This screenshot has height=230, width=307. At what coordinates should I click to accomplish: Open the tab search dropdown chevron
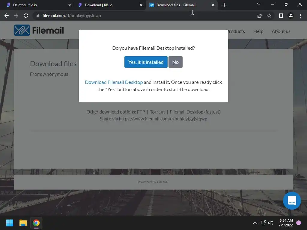(259, 4)
